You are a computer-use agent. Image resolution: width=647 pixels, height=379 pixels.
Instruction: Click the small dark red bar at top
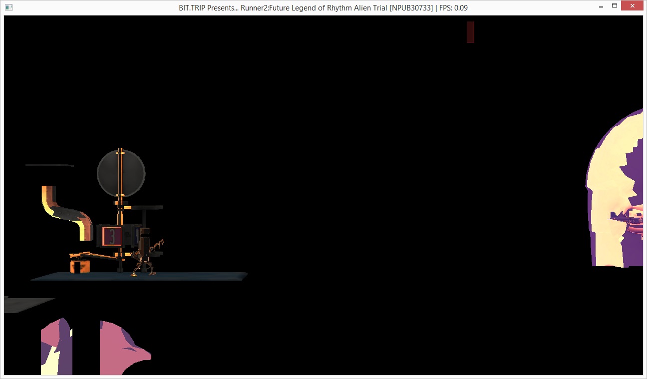click(470, 32)
